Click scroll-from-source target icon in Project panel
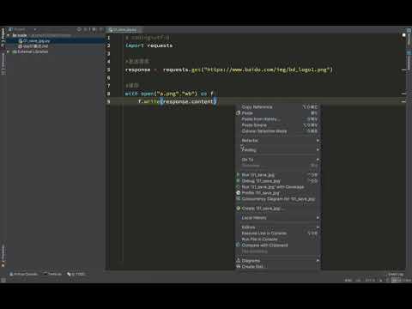Image resolution: width=412 pixels, height=309 pixels. click(79, 29)
